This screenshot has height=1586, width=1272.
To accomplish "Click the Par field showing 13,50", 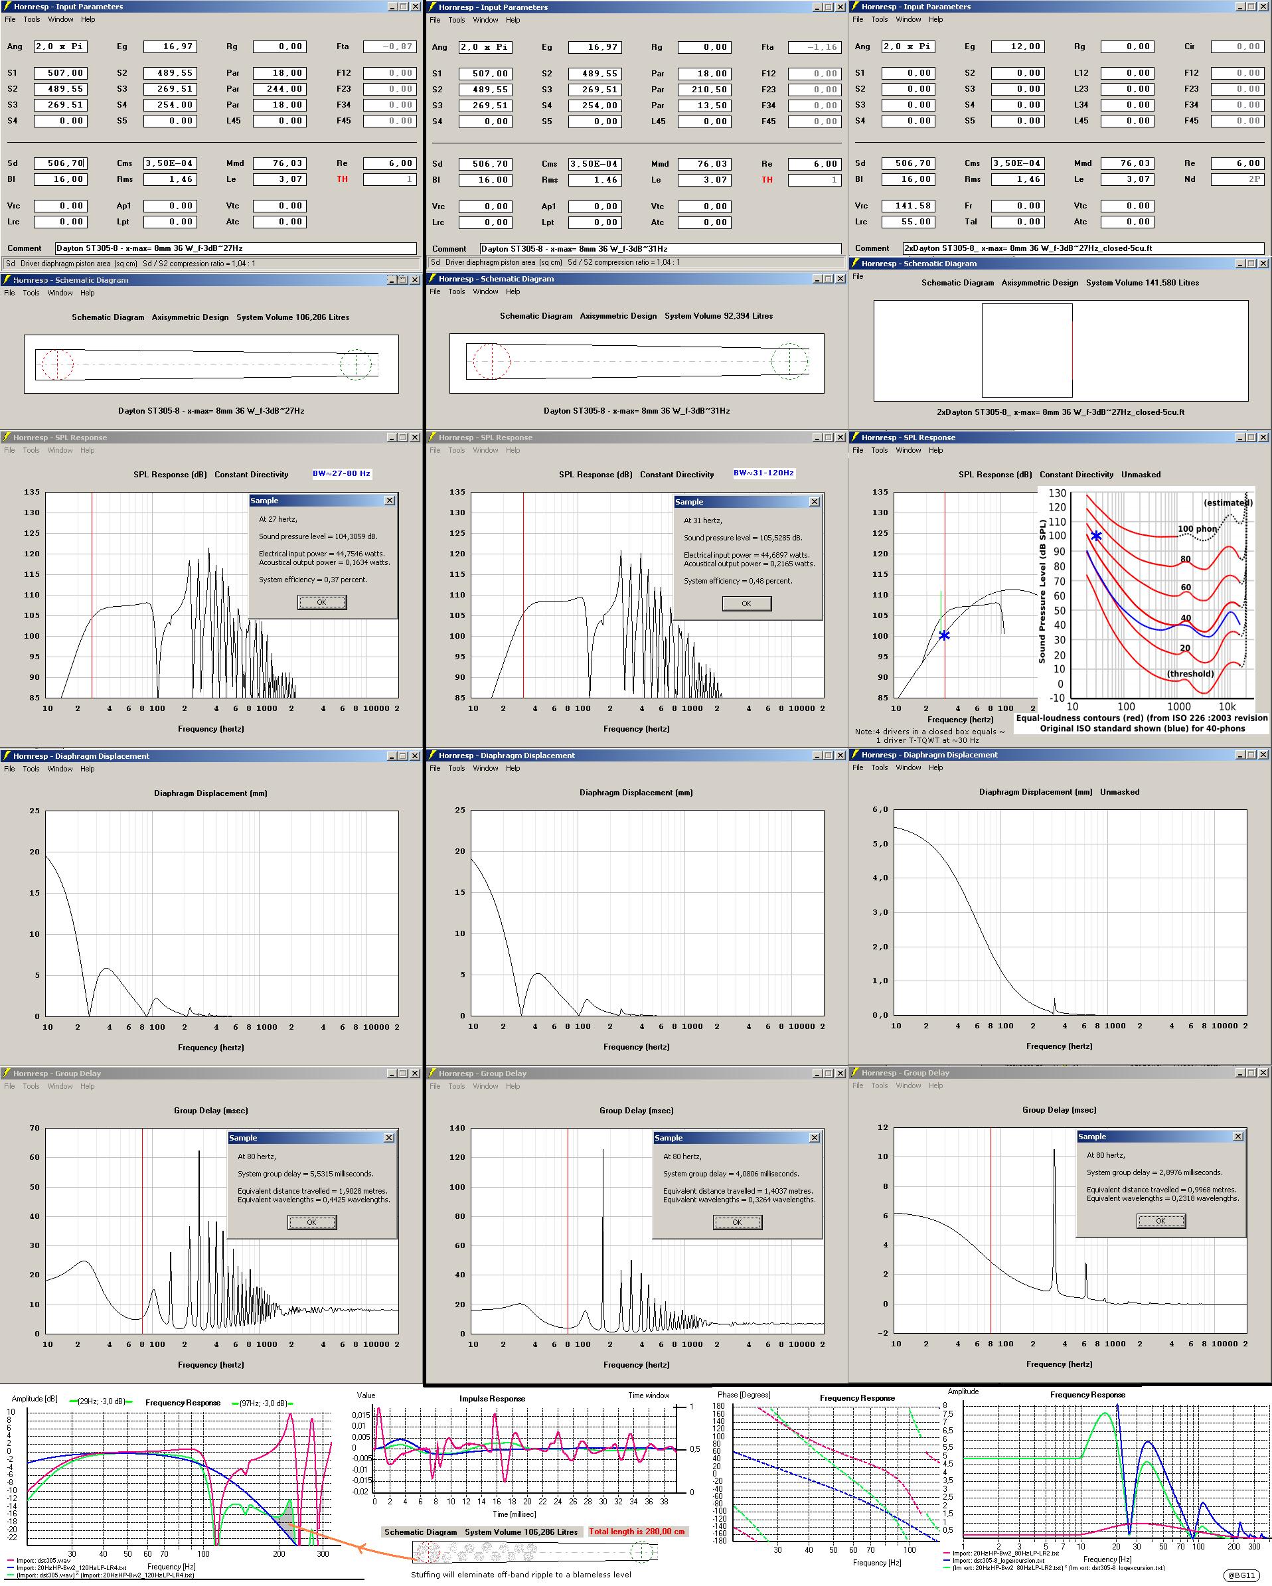I will pyautogui.click(x=705, y=105).
